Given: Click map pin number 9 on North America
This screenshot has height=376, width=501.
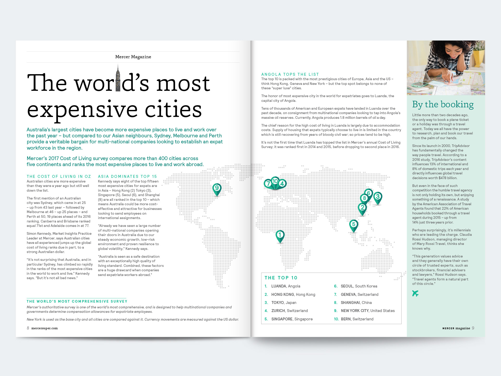Looking at the screenshot, I should tap(217, 188).
